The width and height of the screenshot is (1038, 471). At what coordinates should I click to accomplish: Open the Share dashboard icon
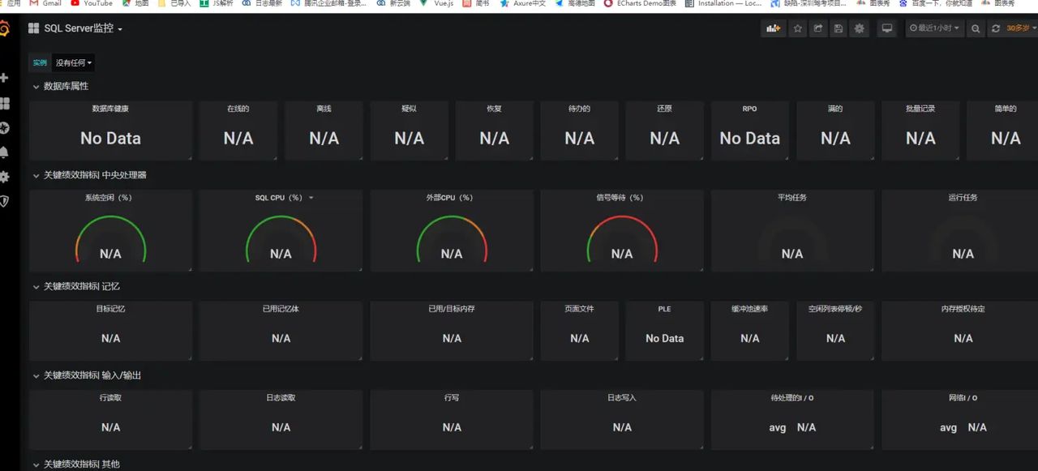[818, 28]
